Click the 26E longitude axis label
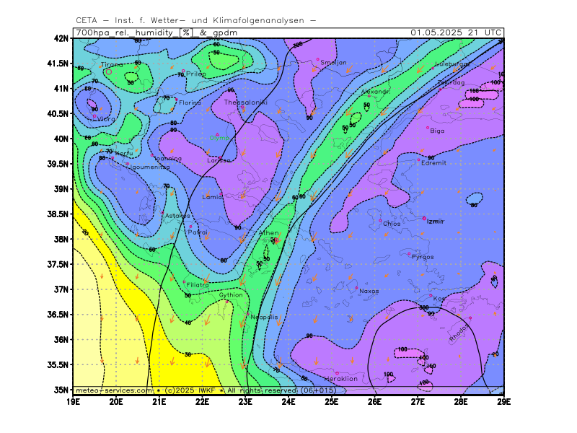The image size is (577, 433). click(374, 402)
